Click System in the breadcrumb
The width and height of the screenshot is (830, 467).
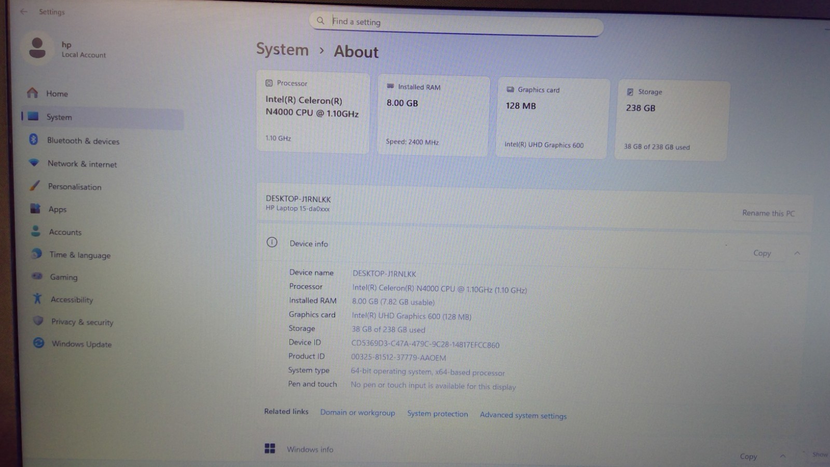click(282, 49)
